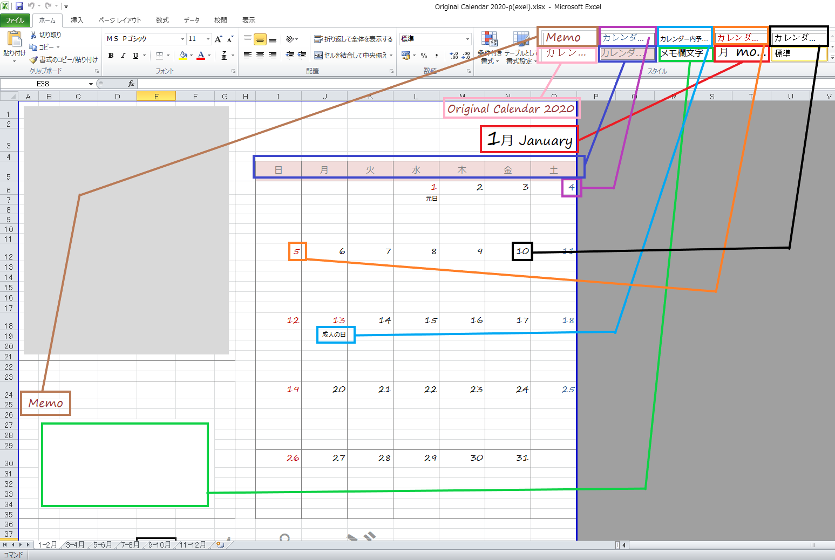Click the insert function fx icon
Screen dimensions: 835x560
coord(131,84)
